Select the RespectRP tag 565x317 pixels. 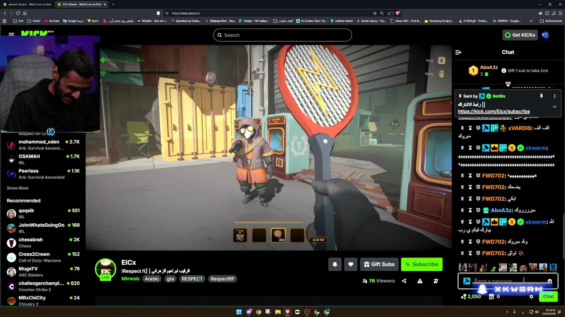(222, 279)
